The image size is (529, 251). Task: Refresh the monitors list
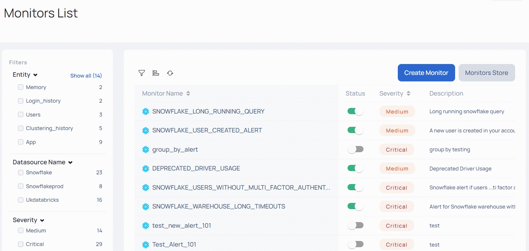click(170, 73)
